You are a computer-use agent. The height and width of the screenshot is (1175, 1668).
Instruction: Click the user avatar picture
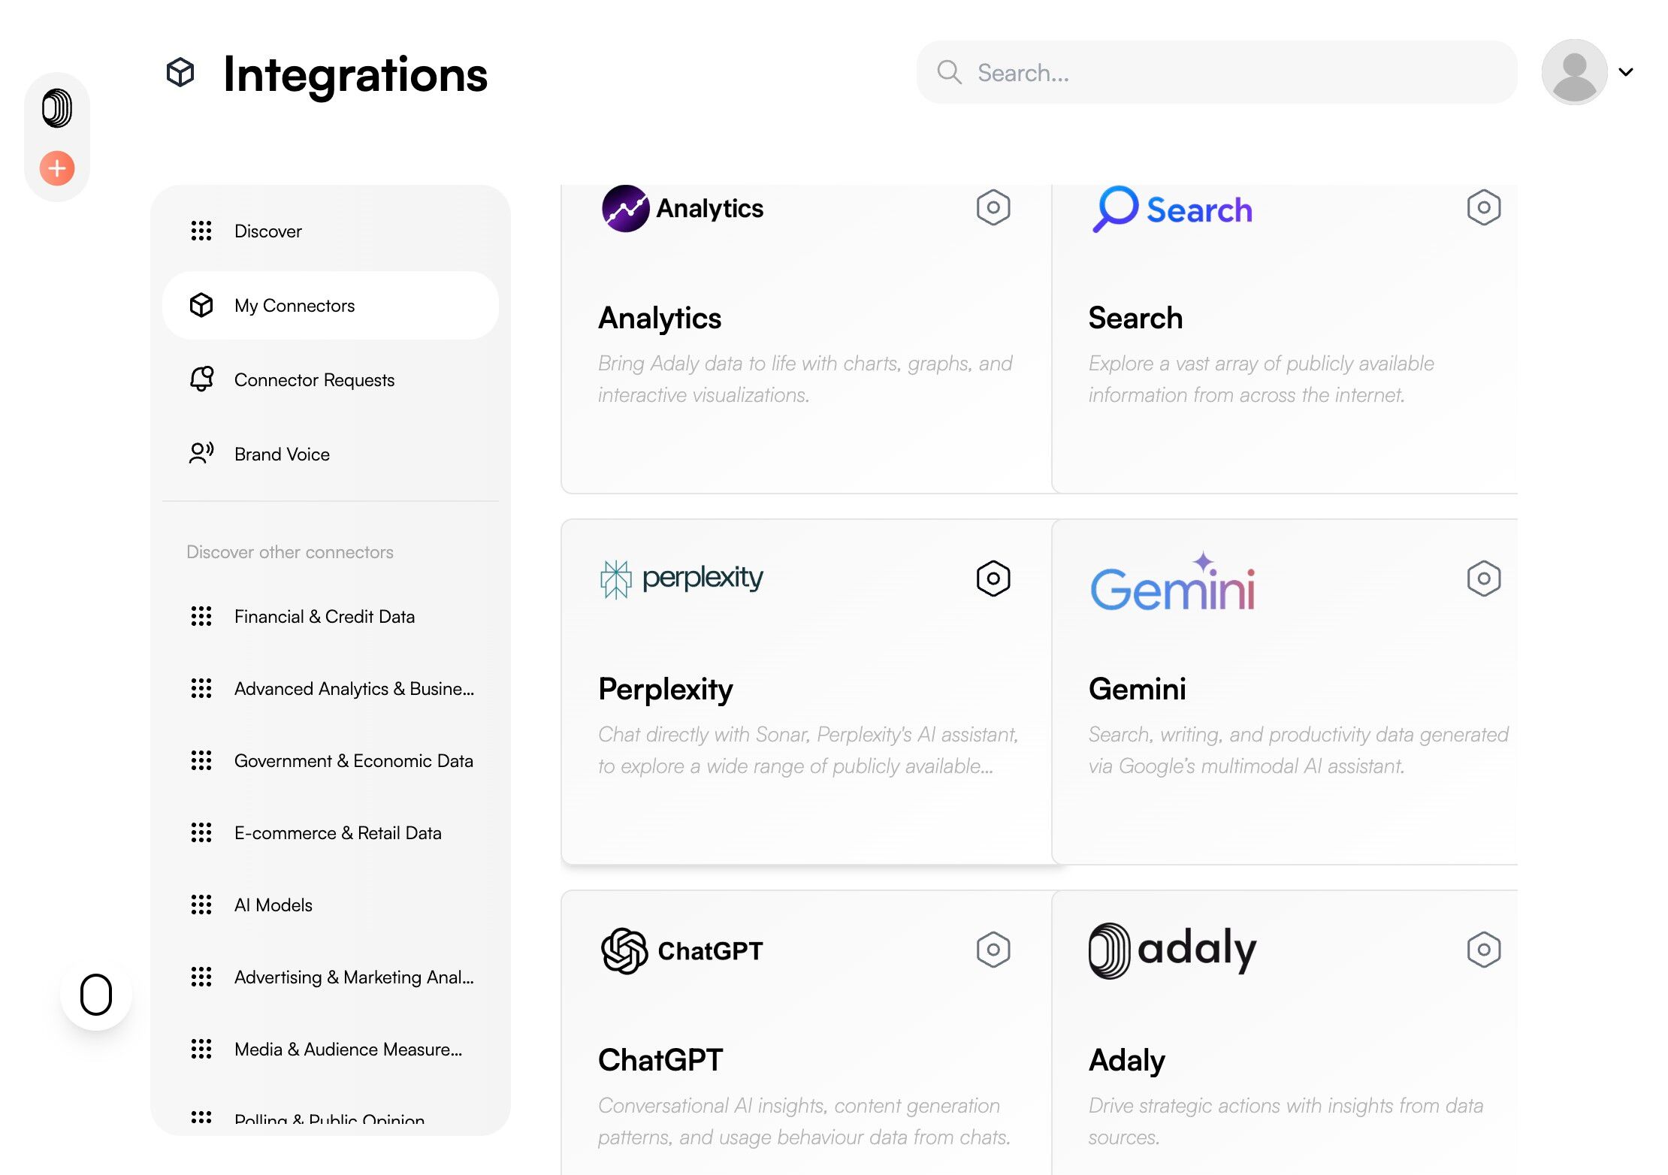click(1574, 72)
